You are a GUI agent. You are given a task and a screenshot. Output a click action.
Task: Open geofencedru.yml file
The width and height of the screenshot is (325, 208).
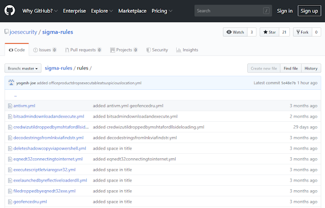click(30, 201)
